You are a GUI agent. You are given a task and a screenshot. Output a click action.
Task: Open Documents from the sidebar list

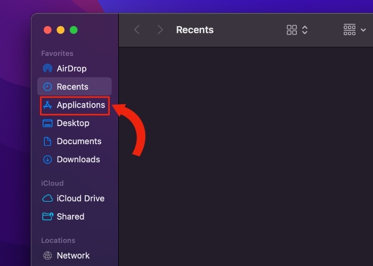click(79, 142)
